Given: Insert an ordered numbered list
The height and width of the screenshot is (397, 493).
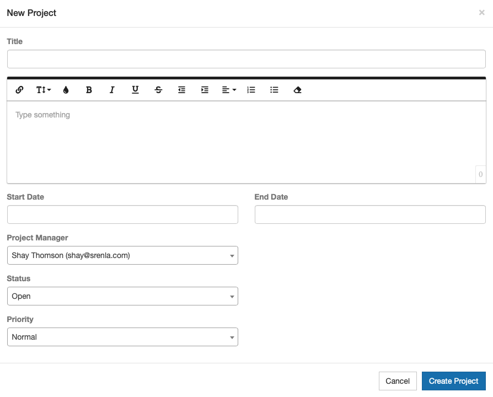Looking at the screenshot, I should [251, 90].
